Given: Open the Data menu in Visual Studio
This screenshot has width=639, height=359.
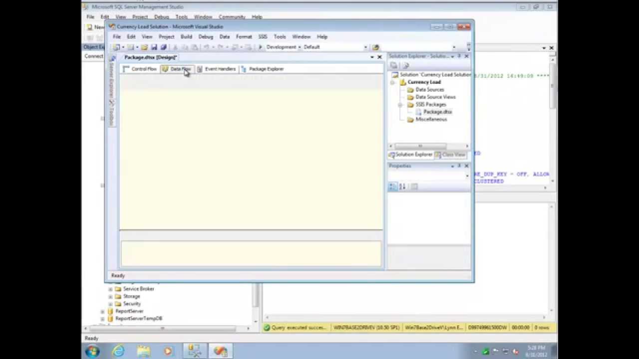Looking at the screenshot, I should pos(225,37).
